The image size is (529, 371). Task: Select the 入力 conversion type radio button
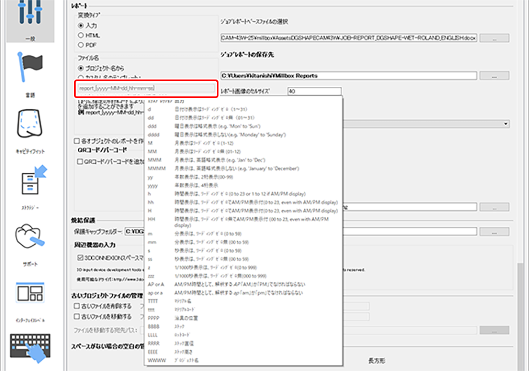(x=81, y=26)
